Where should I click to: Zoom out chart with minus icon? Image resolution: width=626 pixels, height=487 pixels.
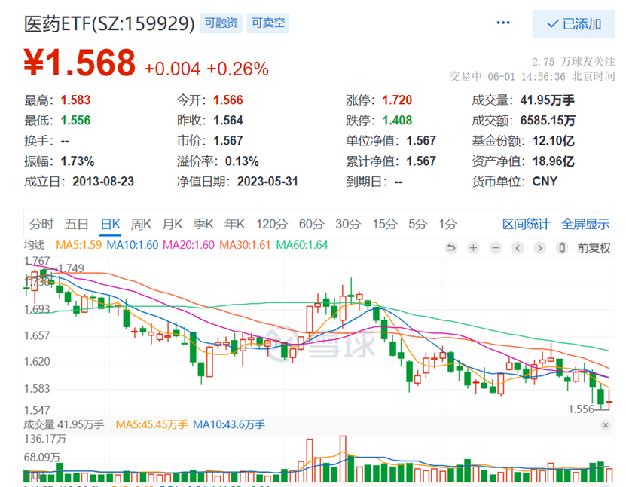(496, 248)
